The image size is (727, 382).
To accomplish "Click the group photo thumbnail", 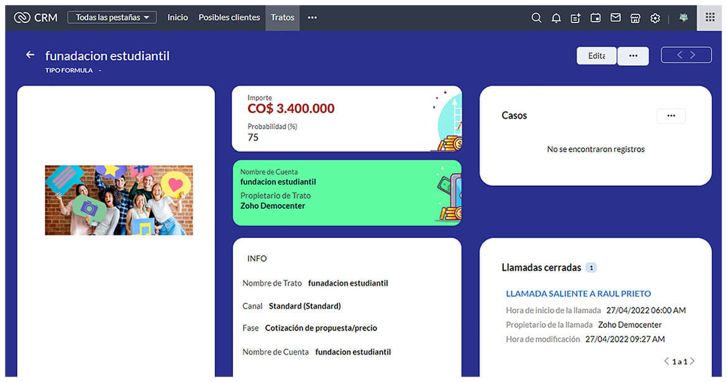I will (x=119, y=200).
